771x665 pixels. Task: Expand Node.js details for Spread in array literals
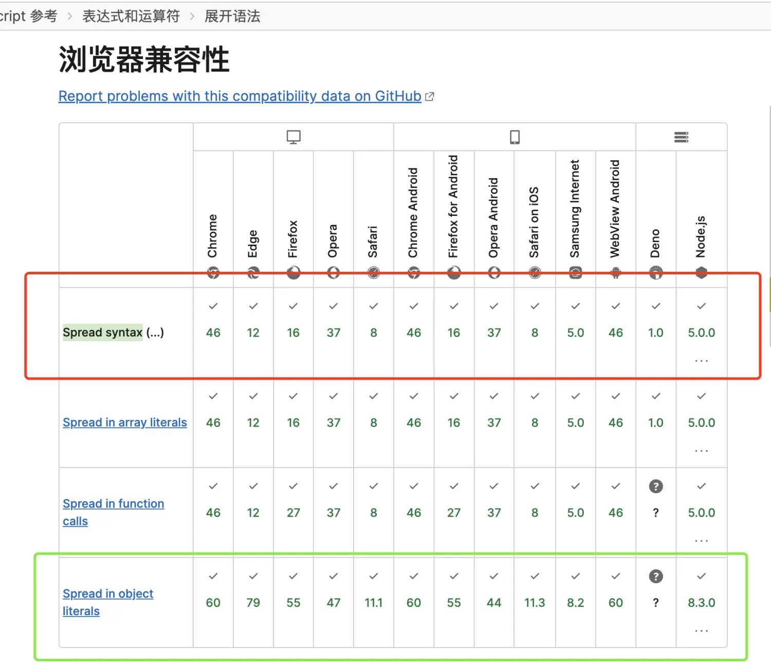[701, 451]
